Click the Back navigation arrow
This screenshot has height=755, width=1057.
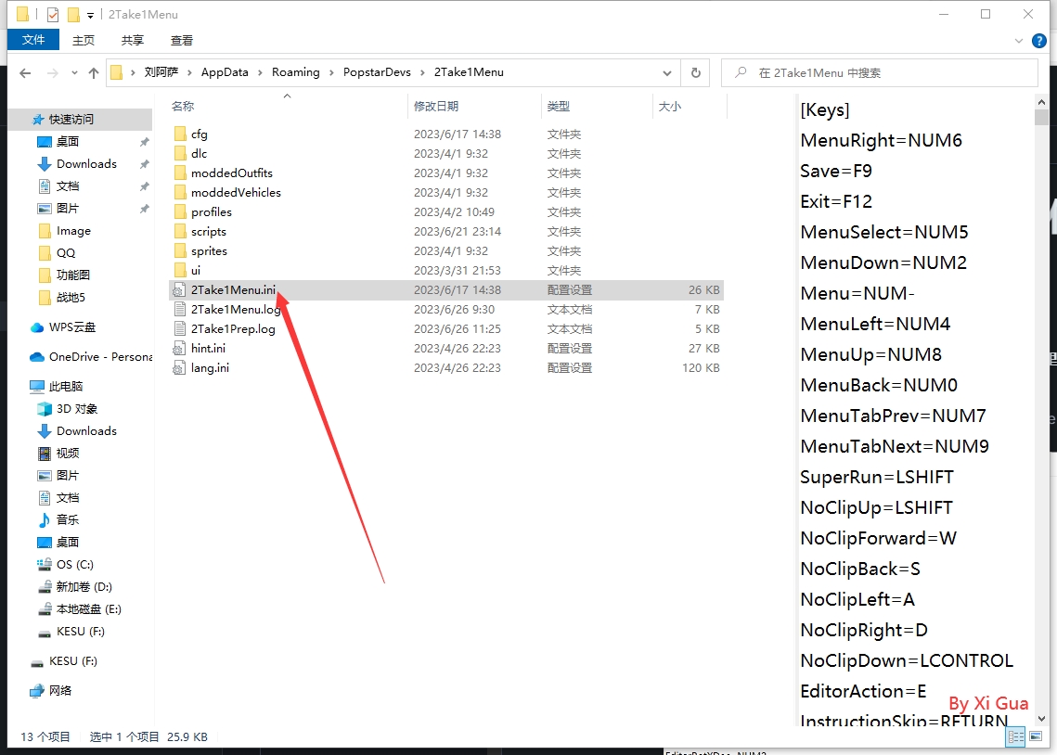point(25,73)
